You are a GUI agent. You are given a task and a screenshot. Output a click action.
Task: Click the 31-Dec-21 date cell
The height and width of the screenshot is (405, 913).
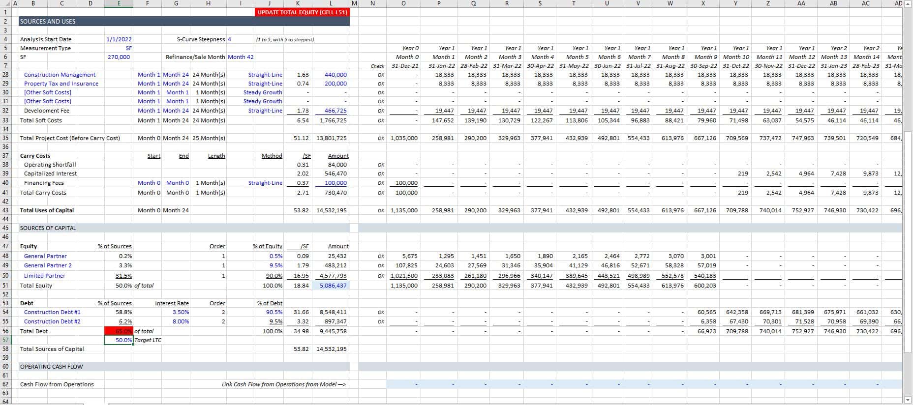[x=405, y=66]
